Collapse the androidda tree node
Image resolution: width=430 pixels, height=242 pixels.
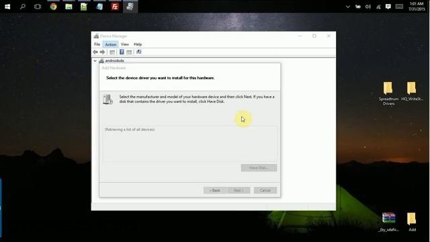95,61
